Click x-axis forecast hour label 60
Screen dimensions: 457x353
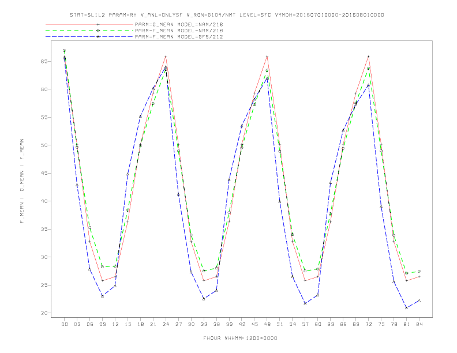tap(318, 324)
